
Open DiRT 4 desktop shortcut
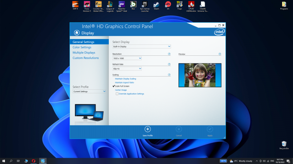click(75, 5)
